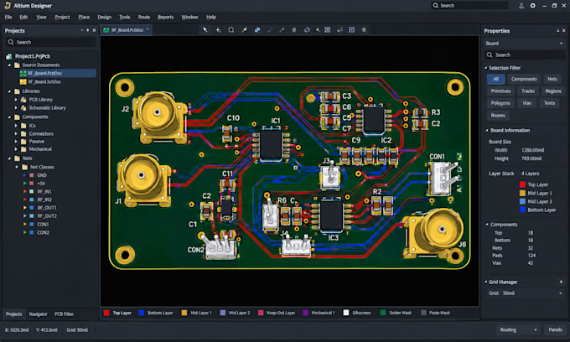Click the Projects panel search field
The height and width of the screenshot is (342, 570).
pyautogui.click(x=51, y=42)
